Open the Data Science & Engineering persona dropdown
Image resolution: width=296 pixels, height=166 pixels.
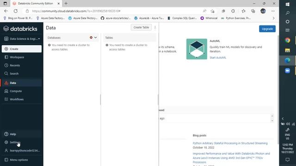pyautogui.click(x=22, y=39)
